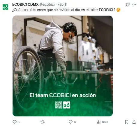Click the like count beside the heart
This screenshot has width=137, height=126.
coord(75,122)
